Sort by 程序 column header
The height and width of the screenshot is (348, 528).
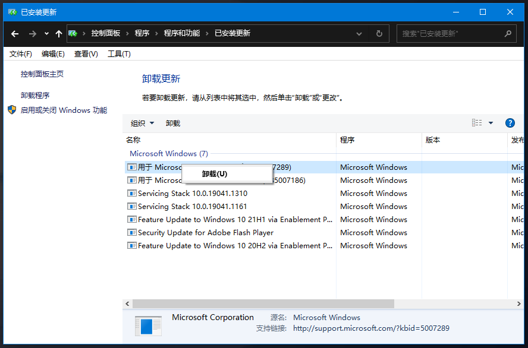(379, 140)
